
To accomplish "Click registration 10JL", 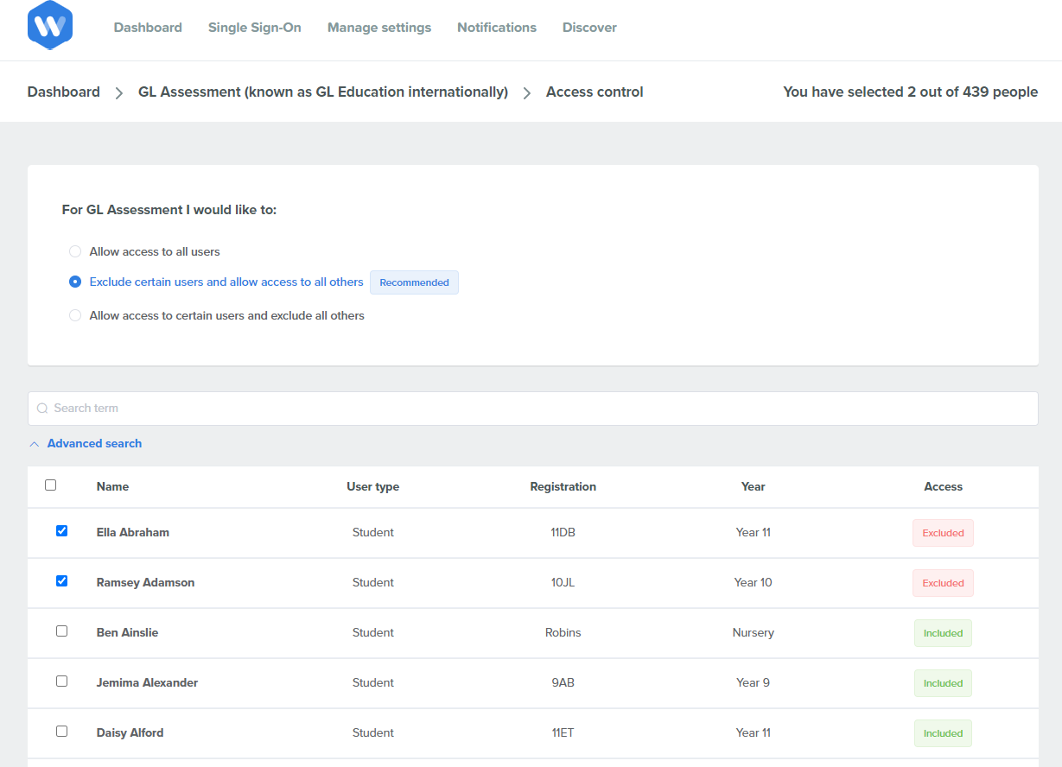I will (563, 582).
